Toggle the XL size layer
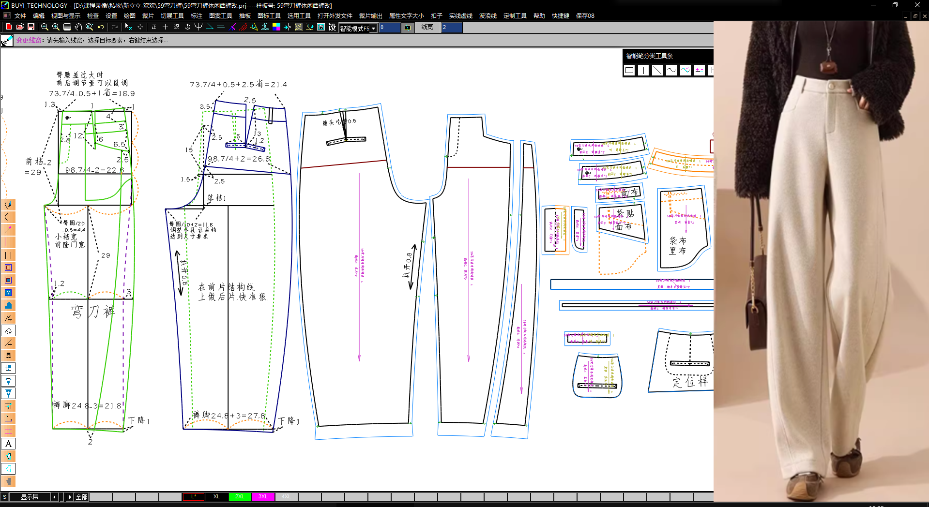The image size is (929, 507). point(216,497)
